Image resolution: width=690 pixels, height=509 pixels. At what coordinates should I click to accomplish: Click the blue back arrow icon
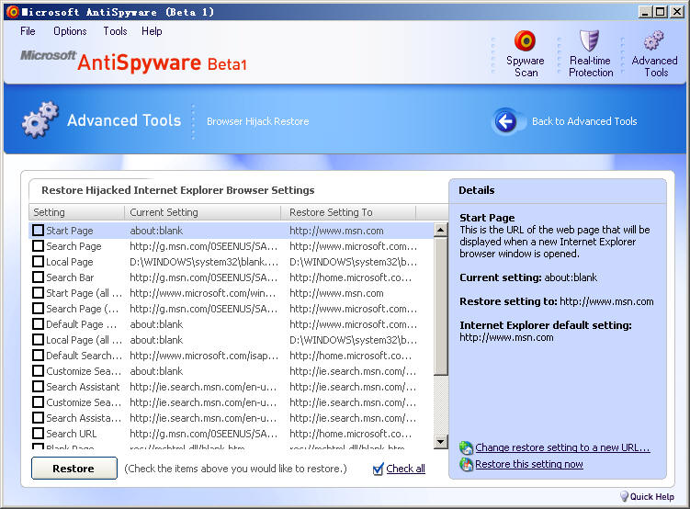coord(505,121)
